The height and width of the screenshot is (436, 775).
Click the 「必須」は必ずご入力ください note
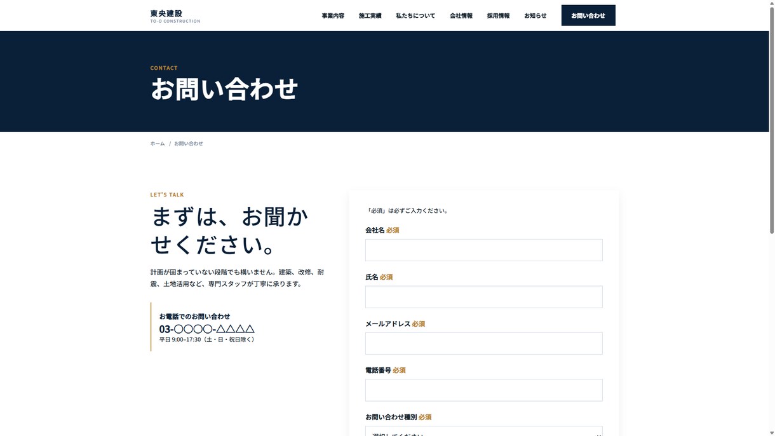tap(407, 210)
